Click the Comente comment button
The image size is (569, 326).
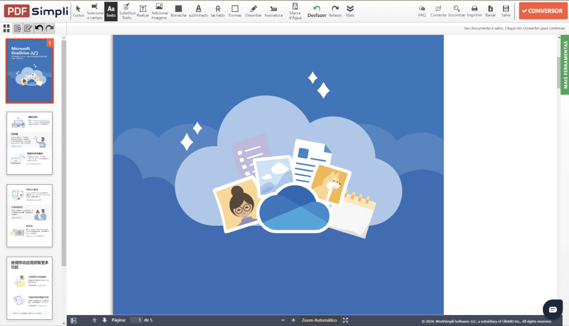point(438,11)
